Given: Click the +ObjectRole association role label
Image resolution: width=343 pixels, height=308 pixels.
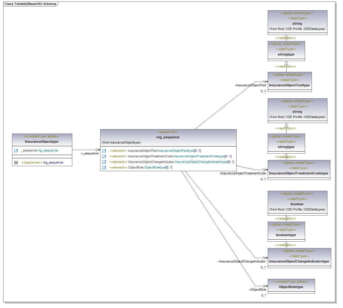Looking at the screenshot, I should pyautogui.click(x=257, y=290).
